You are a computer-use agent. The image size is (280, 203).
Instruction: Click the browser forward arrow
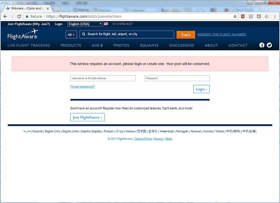[x=12, y=16]
